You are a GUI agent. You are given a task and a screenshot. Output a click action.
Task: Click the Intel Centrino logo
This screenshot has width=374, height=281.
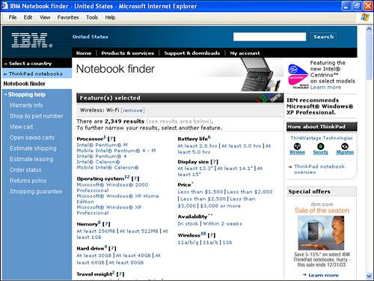(x=298, y=76)
